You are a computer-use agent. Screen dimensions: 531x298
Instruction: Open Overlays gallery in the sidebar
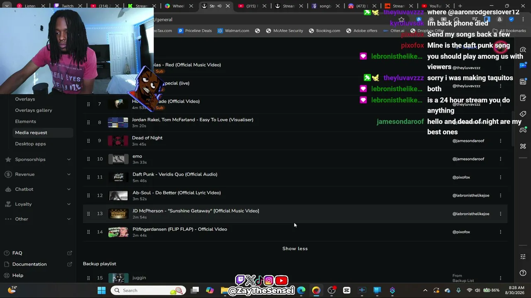click(34, 110)
